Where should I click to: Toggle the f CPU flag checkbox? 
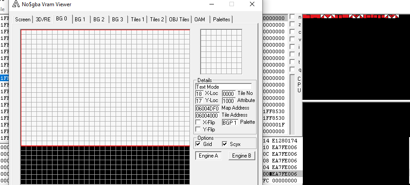(292, 55)
